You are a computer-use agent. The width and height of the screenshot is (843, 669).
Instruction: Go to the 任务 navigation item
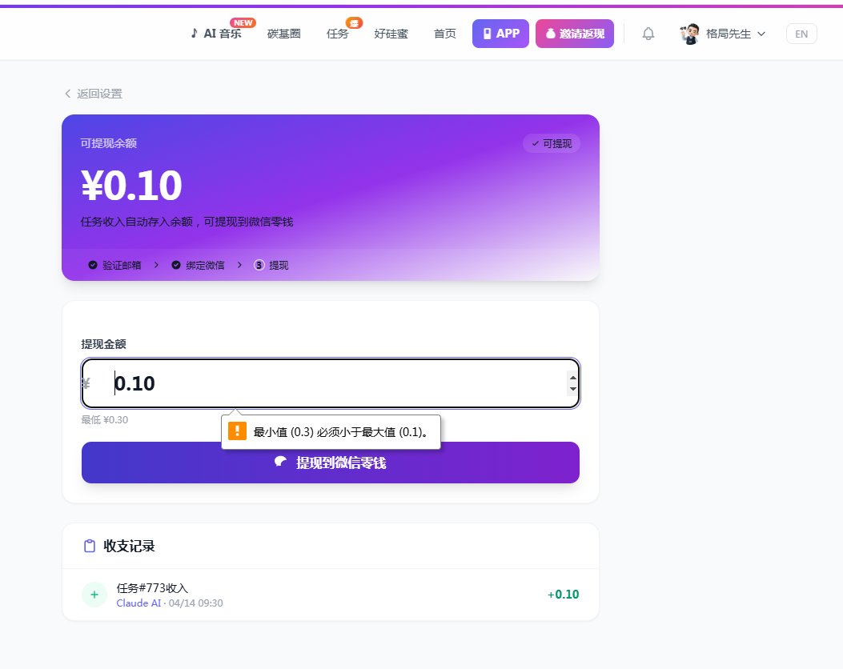[x=338, y=34]
